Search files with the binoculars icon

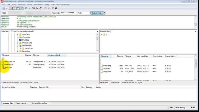click(x=56, y=8)
